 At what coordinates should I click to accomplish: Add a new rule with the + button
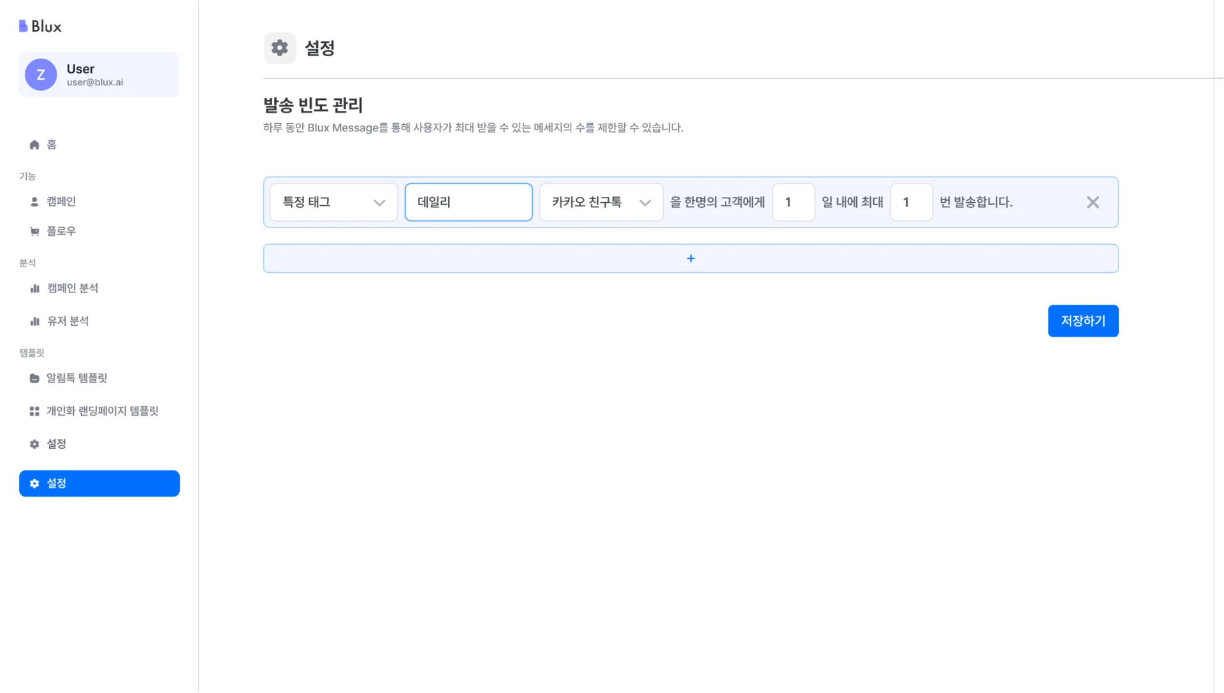click(690, 258)
